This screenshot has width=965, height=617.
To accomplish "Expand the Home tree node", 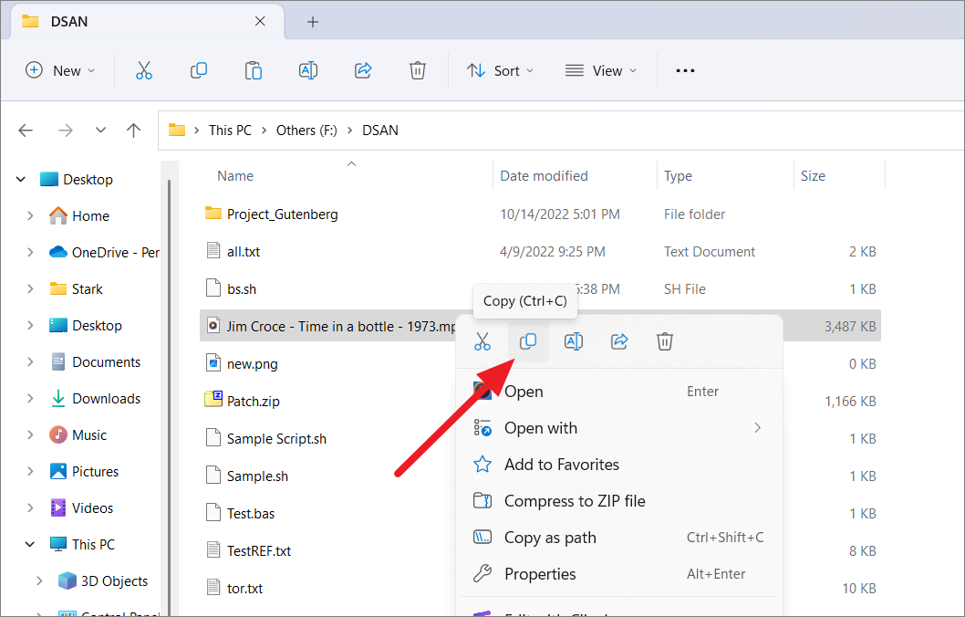I will pyautogui.click(x=30, y=216).
